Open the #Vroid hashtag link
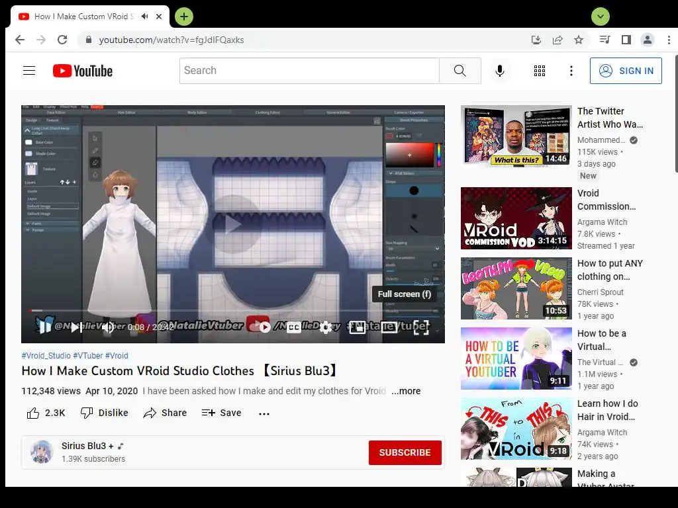 point(117,355)
